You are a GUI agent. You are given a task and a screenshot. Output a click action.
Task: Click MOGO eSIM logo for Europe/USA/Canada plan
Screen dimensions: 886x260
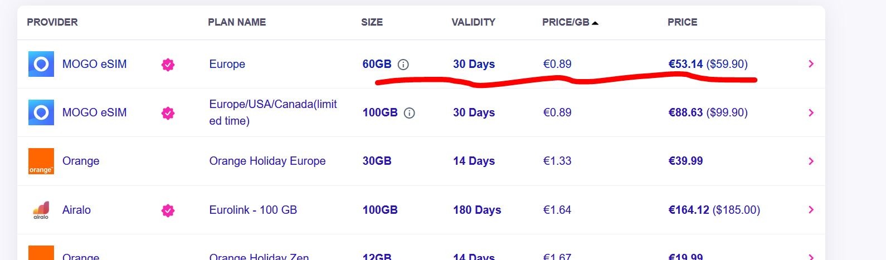coord(41,112)
